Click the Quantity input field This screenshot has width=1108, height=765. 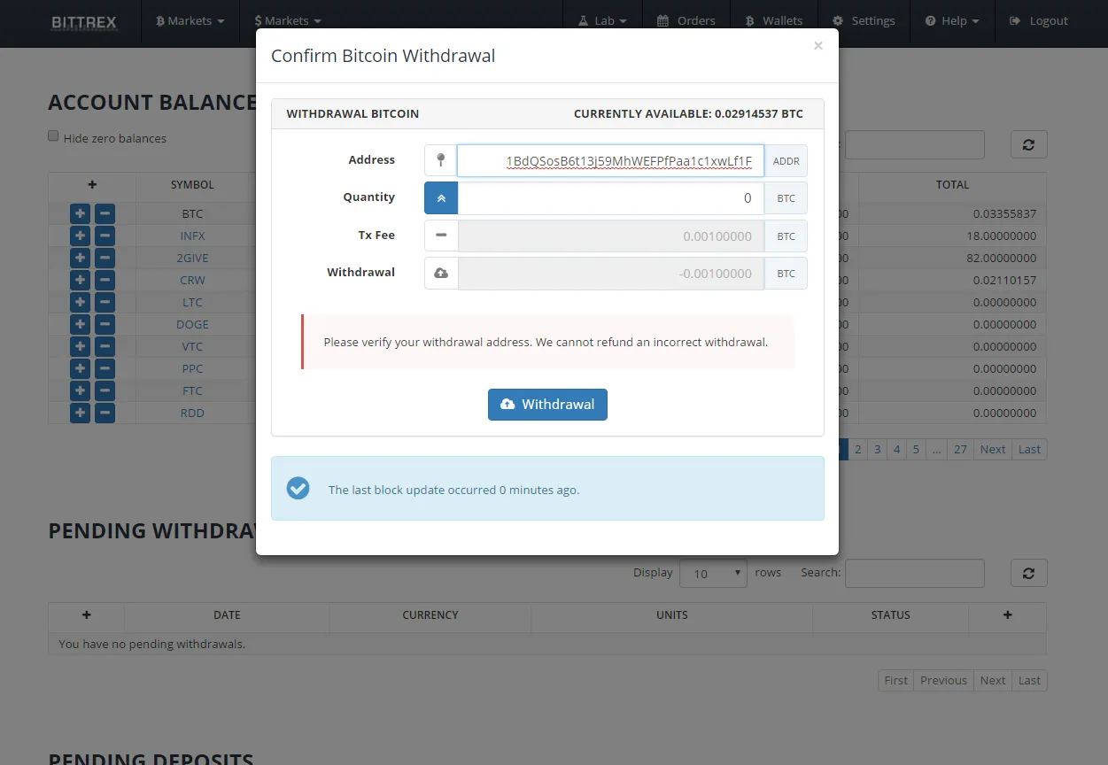(x=610, y=198)
